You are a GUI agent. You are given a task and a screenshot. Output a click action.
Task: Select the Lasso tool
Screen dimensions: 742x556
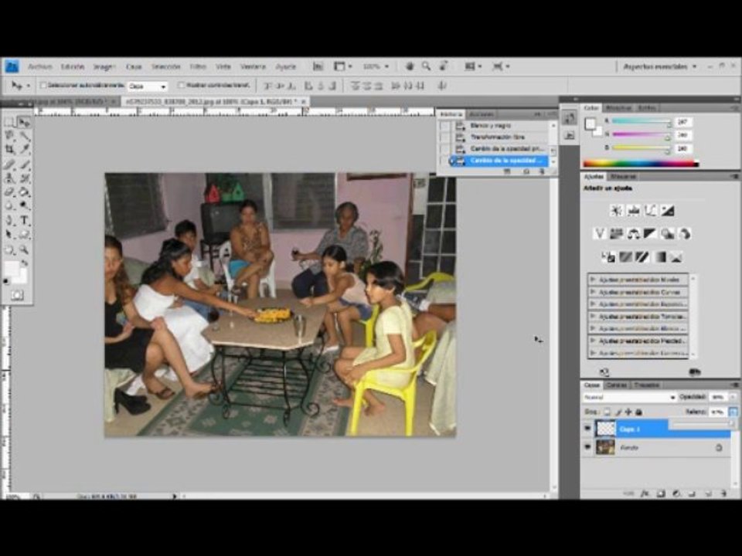9,136
